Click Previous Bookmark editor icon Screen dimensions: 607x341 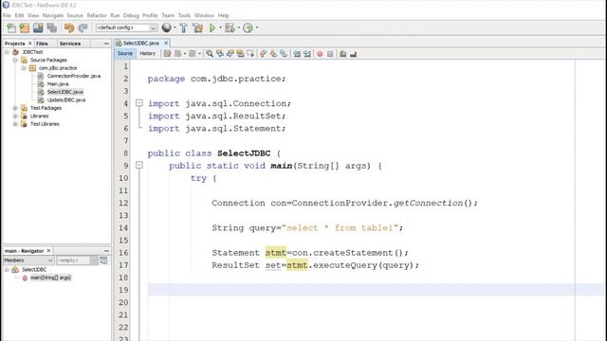point(264,54)
